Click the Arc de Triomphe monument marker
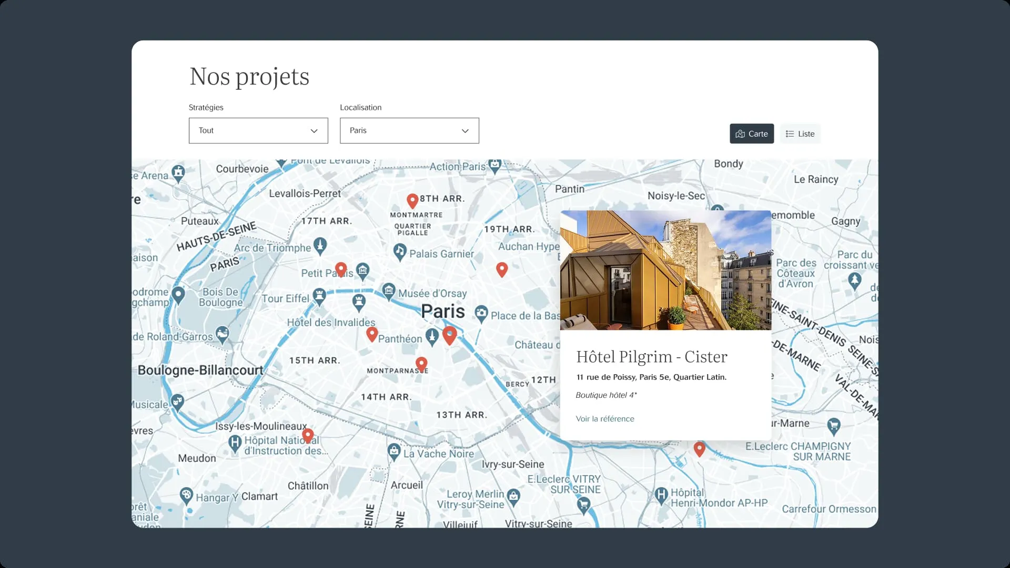The image size is (1010, 568). [x=320, y=245]
